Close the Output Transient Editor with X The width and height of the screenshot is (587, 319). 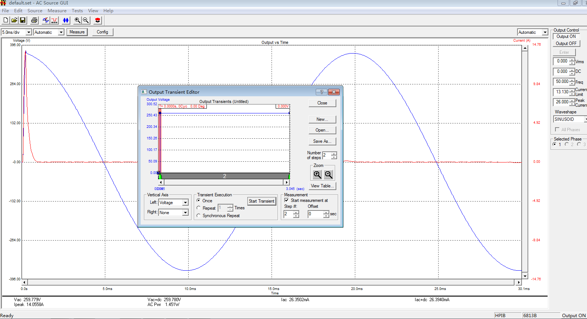click(334, 92)
